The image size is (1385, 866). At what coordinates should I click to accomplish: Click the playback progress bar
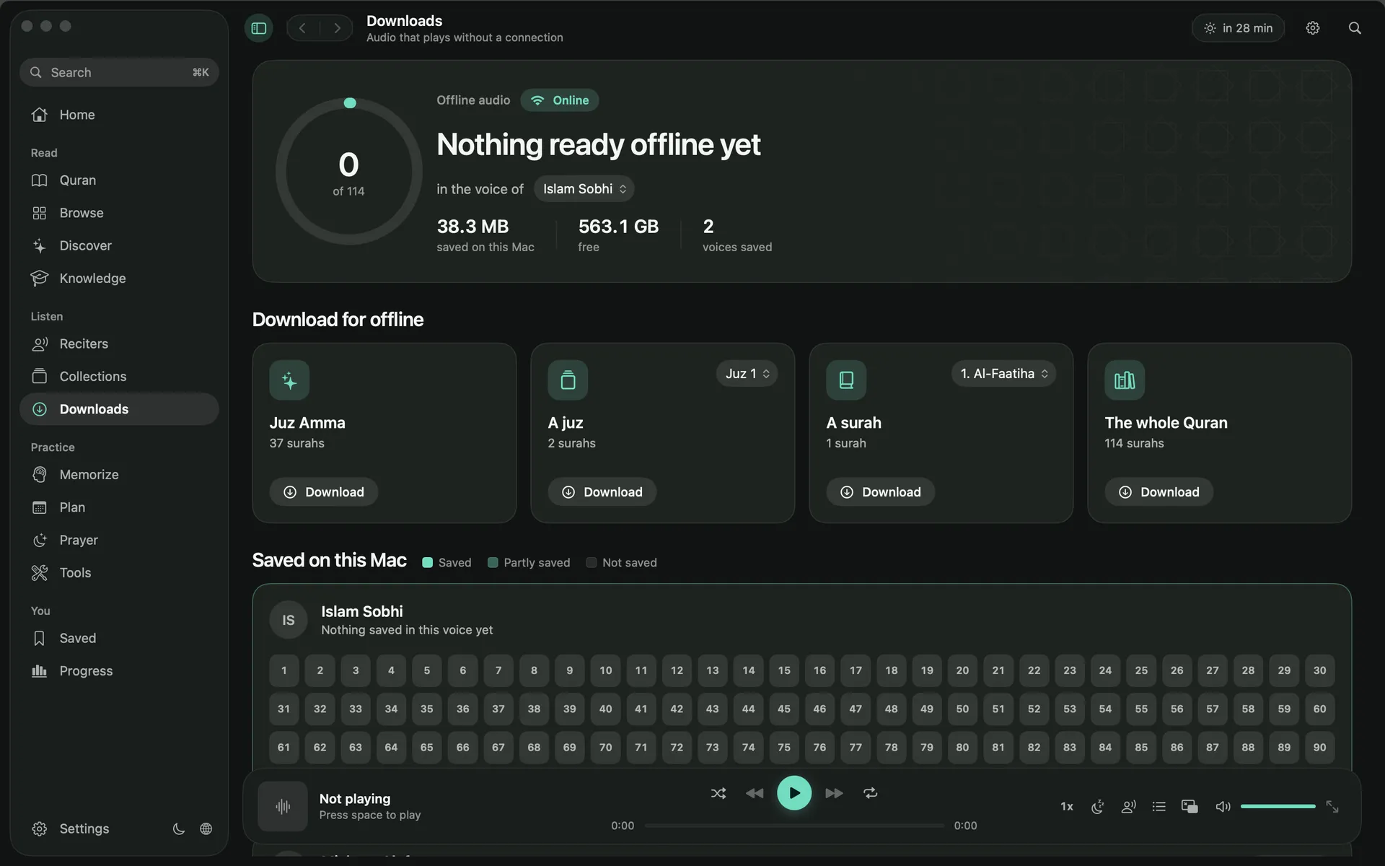coord(793,826)
